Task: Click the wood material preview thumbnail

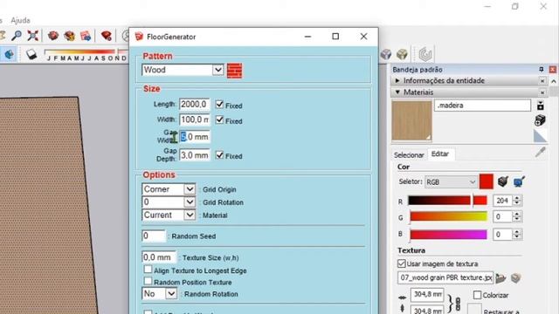Action: point(411,120)
